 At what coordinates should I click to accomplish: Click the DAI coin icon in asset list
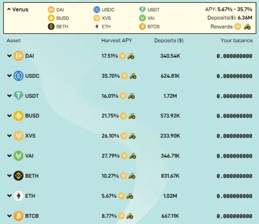pos(18,56)
